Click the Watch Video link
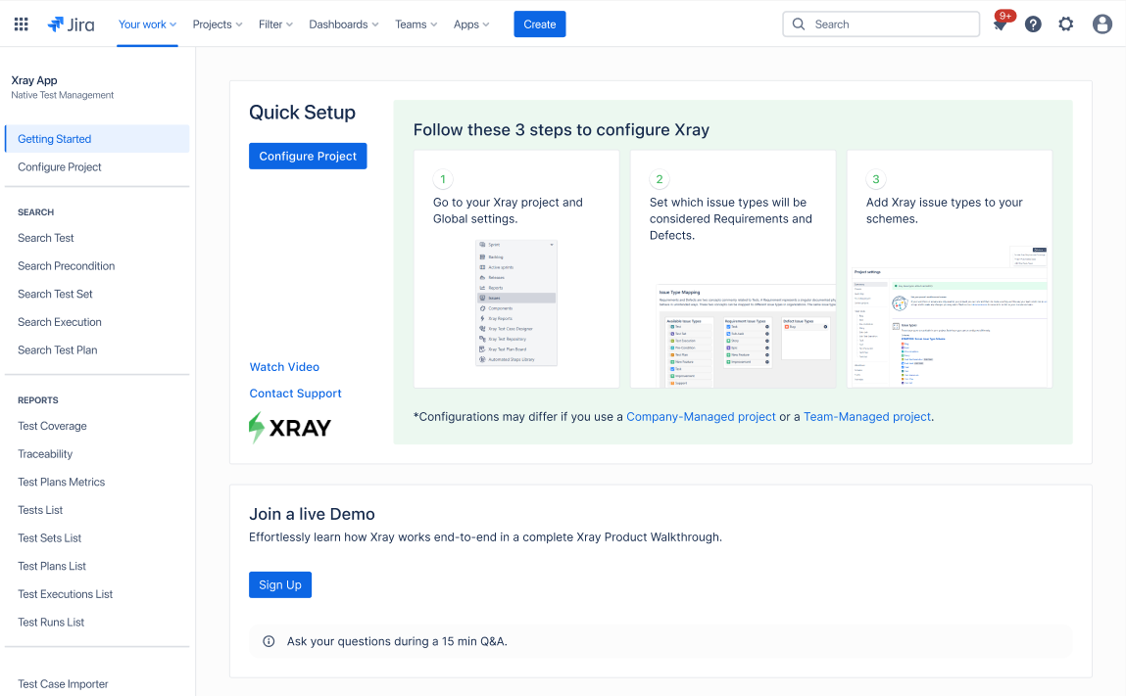The height and width of the screenshot is (696, 1126). point(284,367)
